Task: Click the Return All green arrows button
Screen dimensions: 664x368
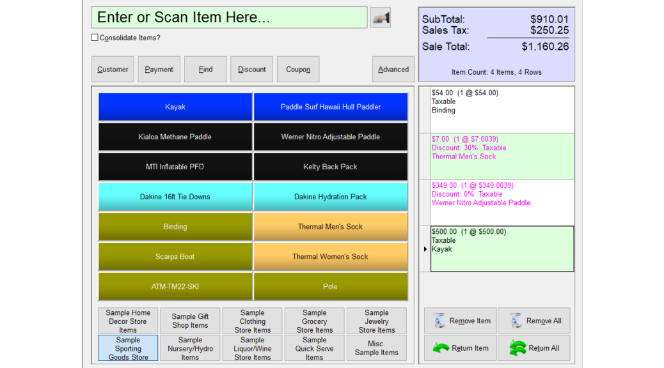Action: 534,348
